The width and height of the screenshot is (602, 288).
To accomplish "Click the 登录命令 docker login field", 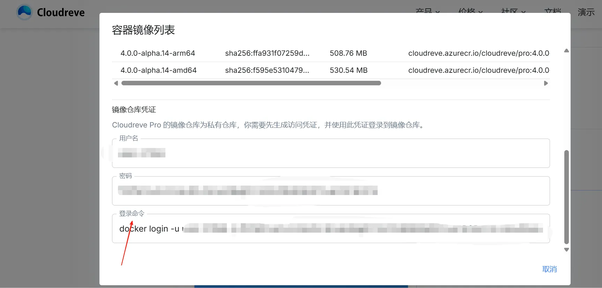I will (x=330, y=228).
